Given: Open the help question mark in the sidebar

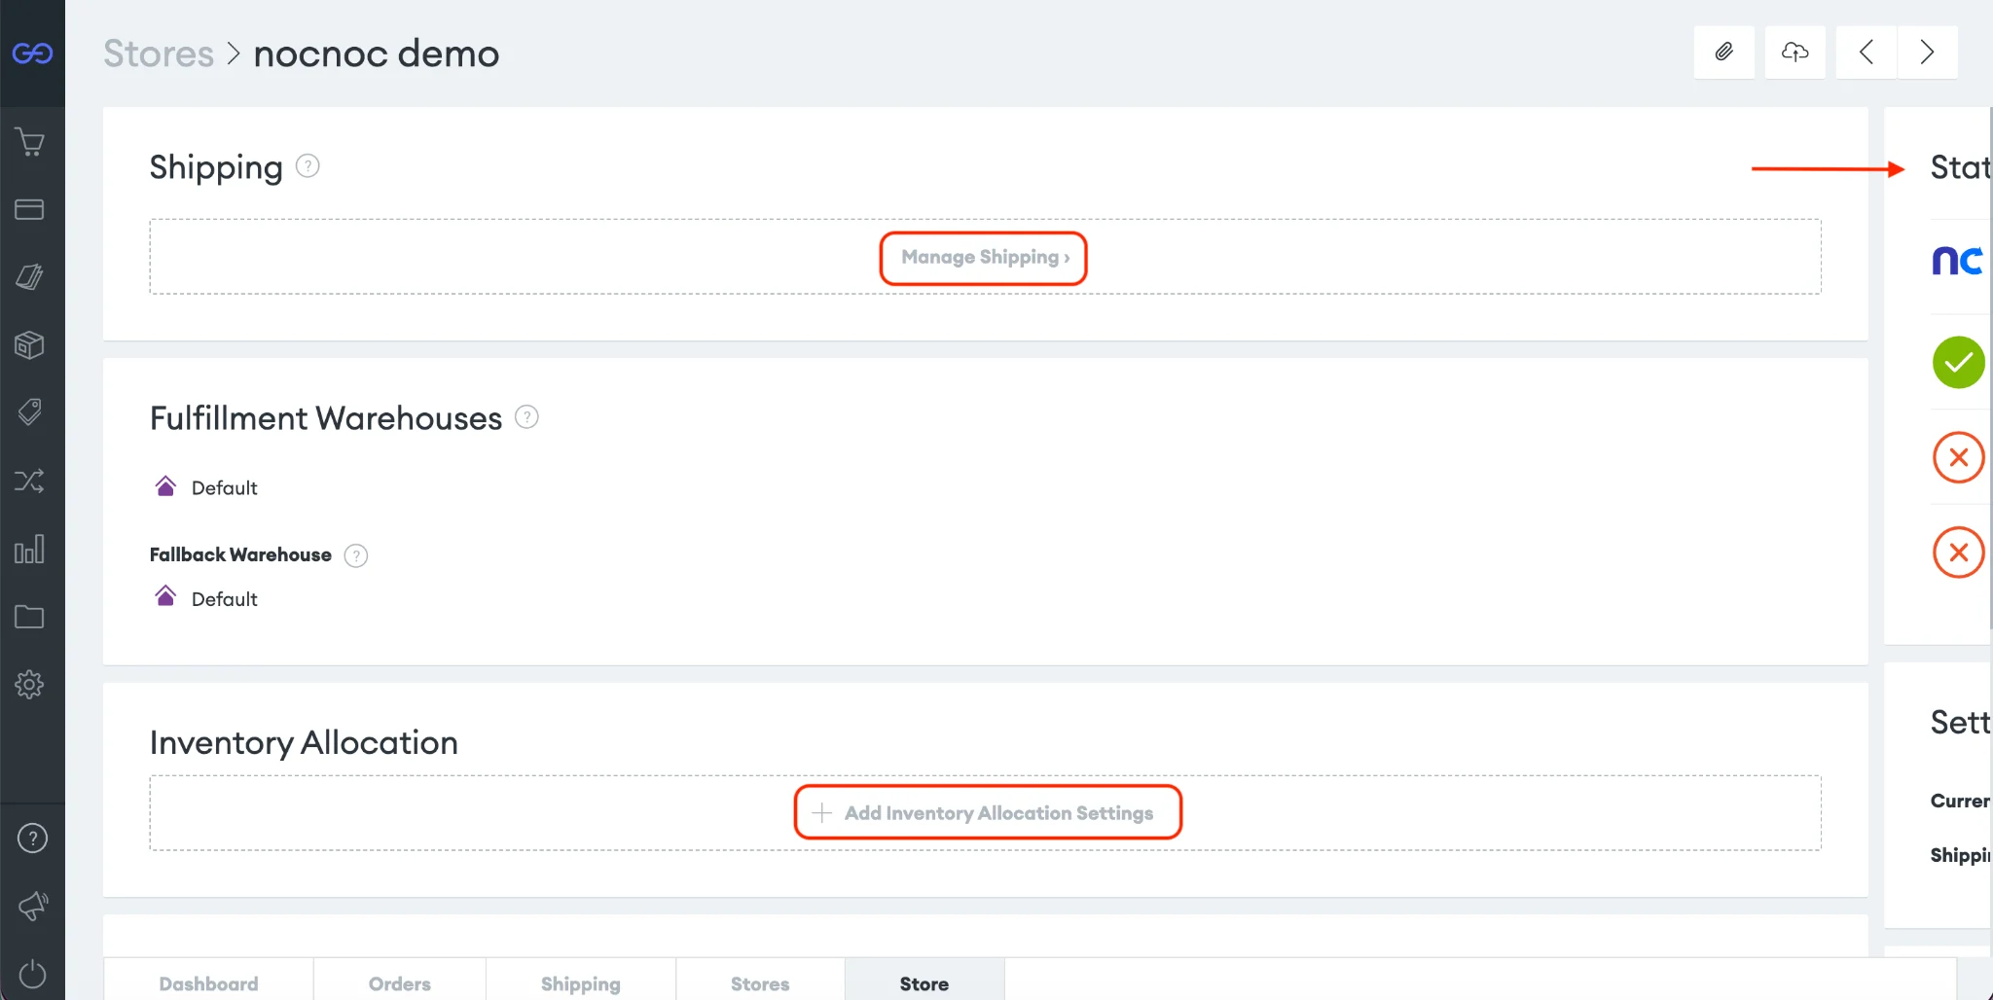Looking at the screenshot, I should tap(32, 839).
